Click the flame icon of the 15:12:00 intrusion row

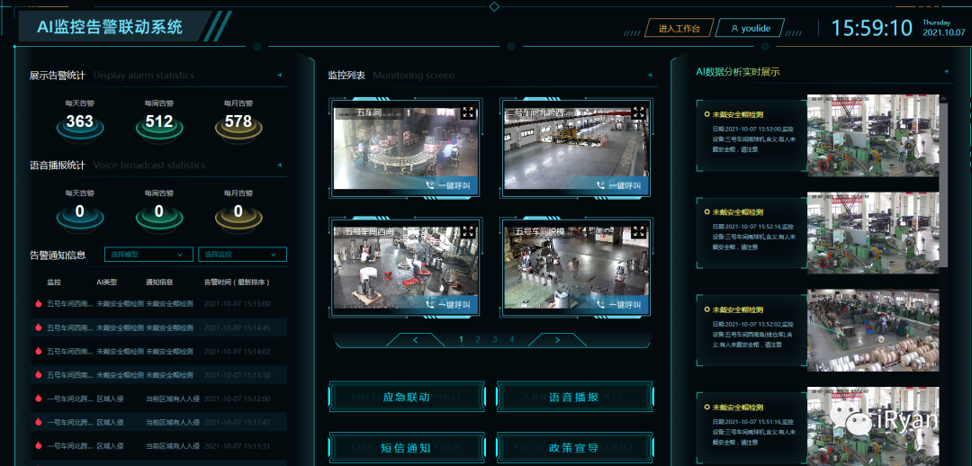click(x=38, y=399)
